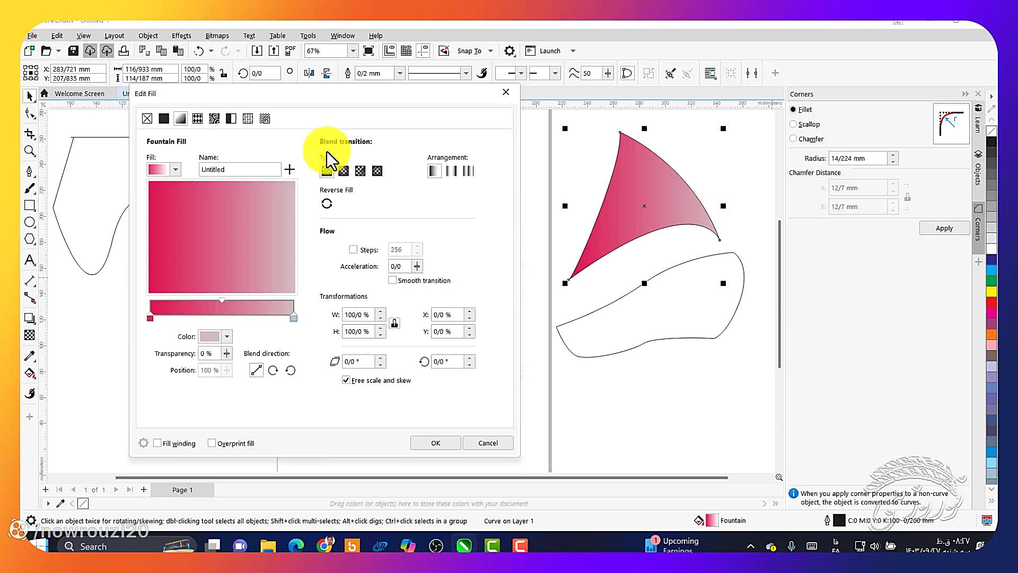Choose Bitmap Pattern Fill icon
1018x573 pixels.
tap(214, 119)
